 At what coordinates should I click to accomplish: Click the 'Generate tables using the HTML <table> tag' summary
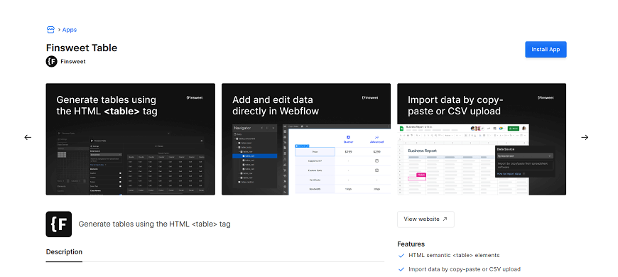point(155,224)
